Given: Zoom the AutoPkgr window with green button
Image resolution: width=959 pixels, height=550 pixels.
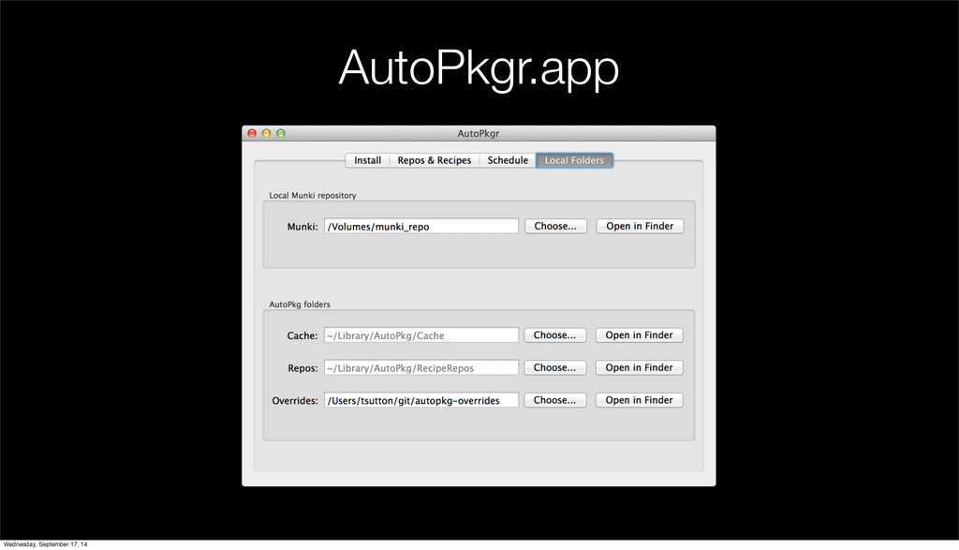Looking at the screenshot, I should (281, 133).
